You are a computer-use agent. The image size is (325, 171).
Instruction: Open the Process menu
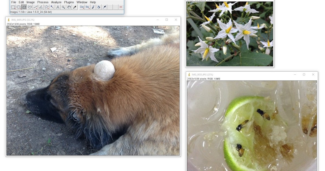coord(43,2)
